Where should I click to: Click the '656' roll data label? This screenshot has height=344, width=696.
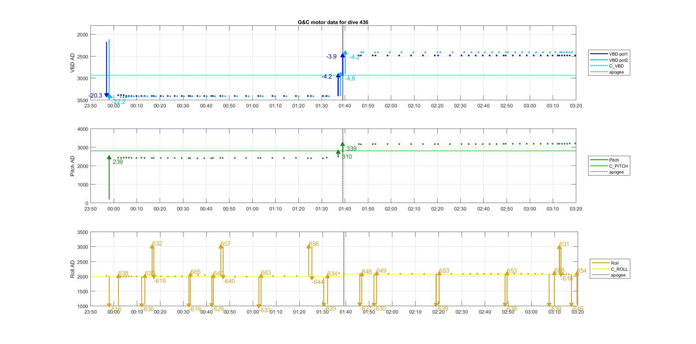coord(314,244)
